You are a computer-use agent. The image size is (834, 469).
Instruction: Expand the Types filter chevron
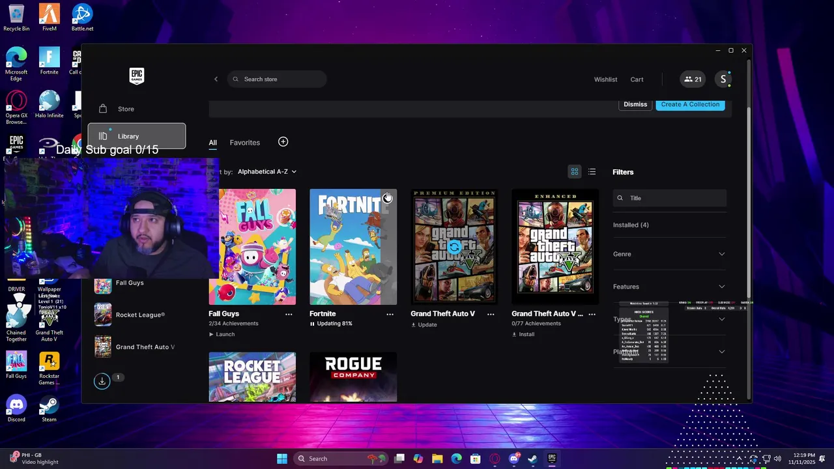pyautogui.click(x=722, y=319)
